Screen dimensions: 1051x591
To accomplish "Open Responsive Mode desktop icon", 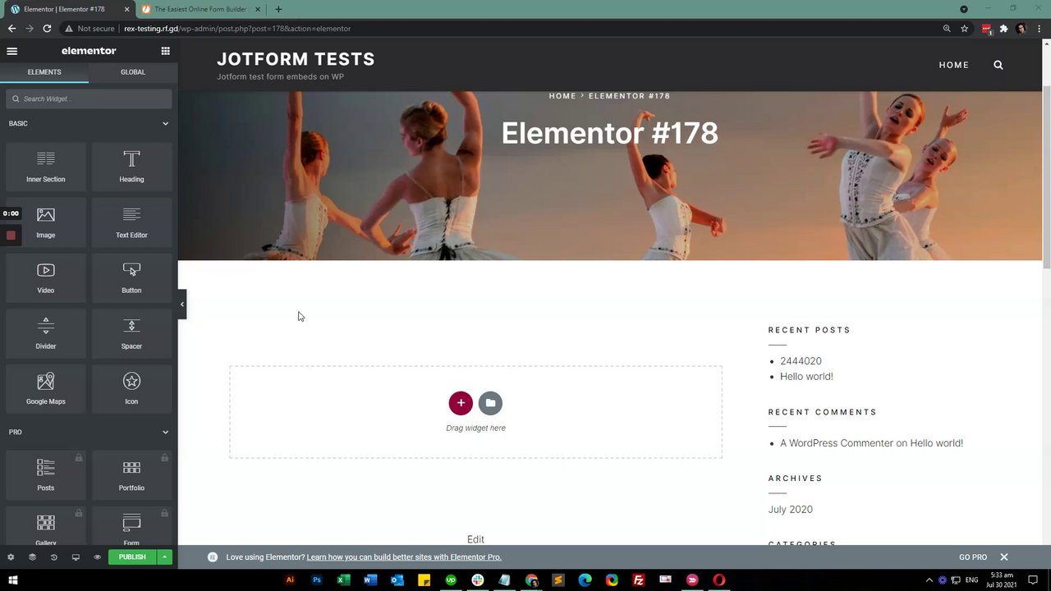I will 76,557.
